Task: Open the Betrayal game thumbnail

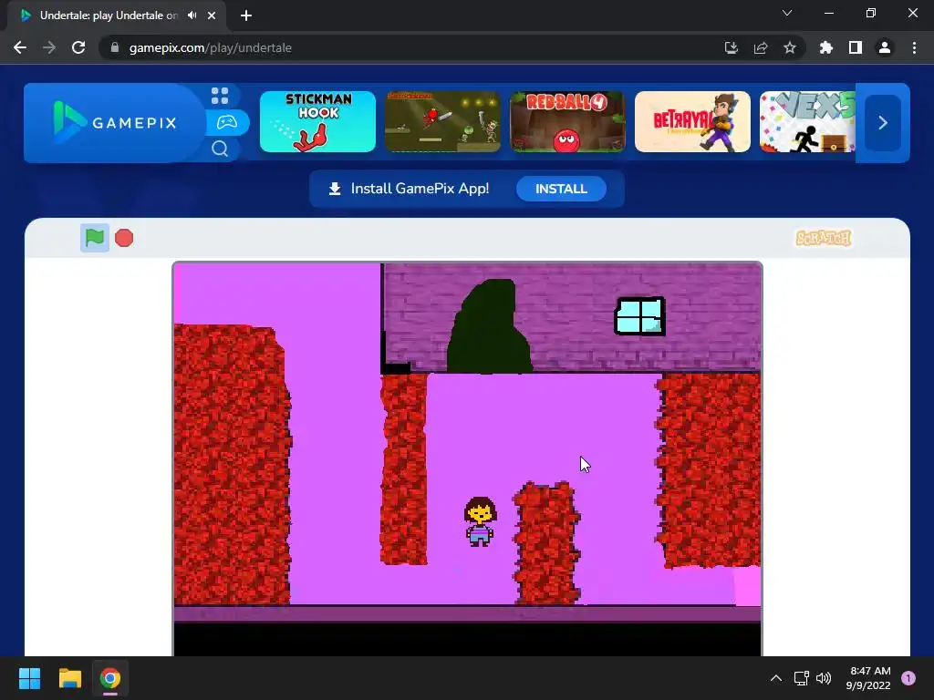Action: click(692, 122)
